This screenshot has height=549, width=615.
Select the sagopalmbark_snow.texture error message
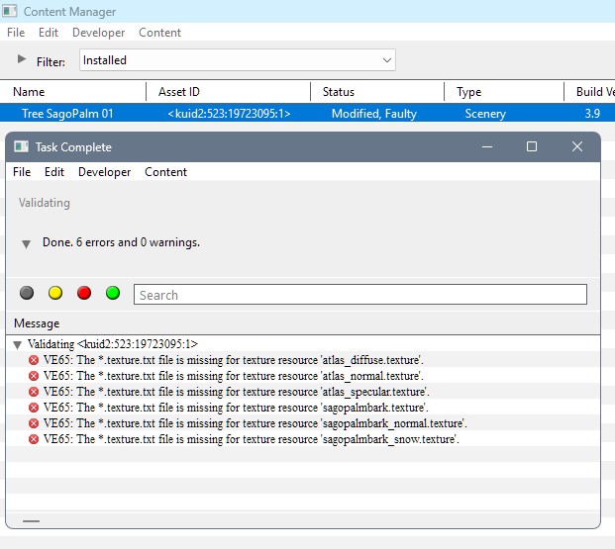pos(251,439)
